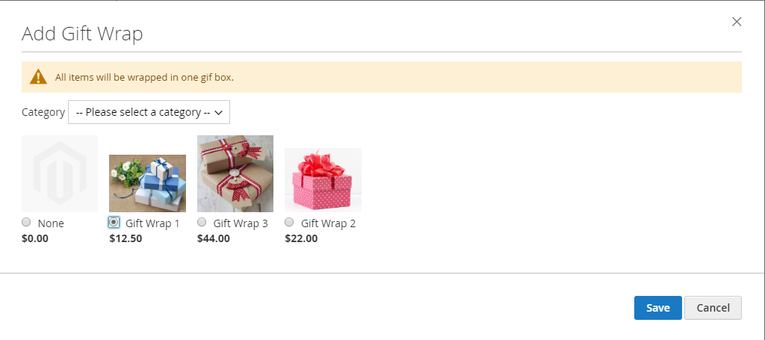Click the one gift box warning message
765x340 pixels.
(149, 77)
